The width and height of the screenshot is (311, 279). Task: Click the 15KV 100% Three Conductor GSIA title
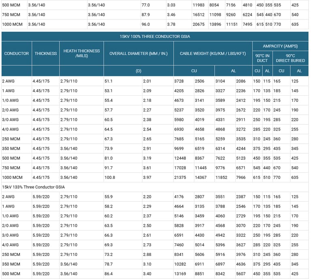[x=155, y=36]
